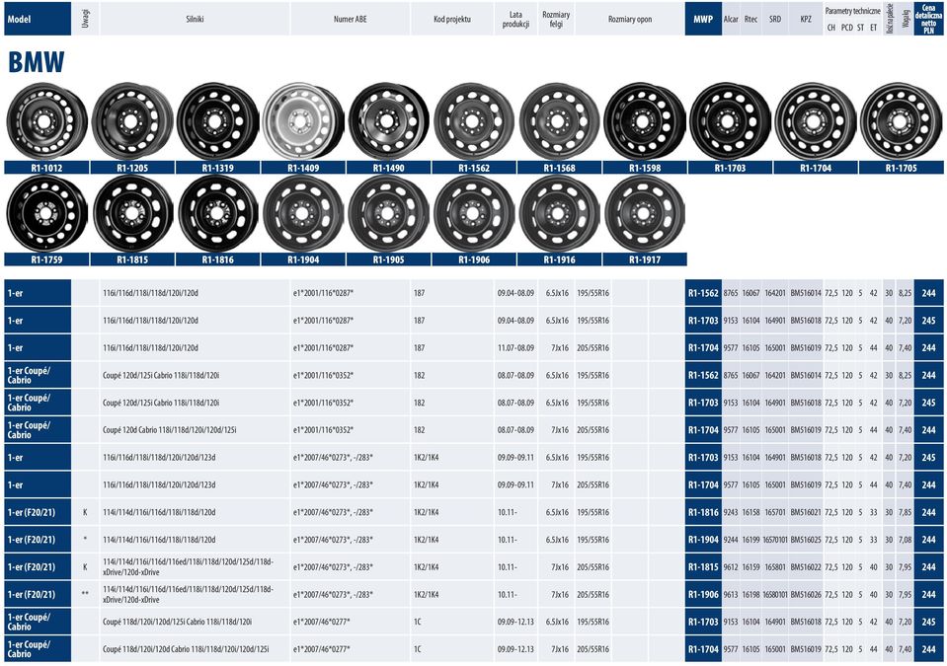Click the weight value 7,85

905,512
